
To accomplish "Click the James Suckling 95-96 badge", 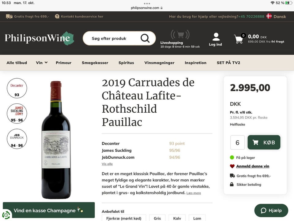I will [17, 114].
